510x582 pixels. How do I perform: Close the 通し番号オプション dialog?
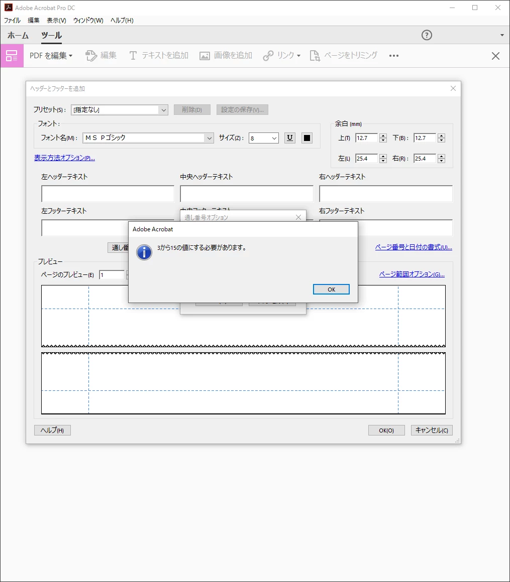point(298,217)
